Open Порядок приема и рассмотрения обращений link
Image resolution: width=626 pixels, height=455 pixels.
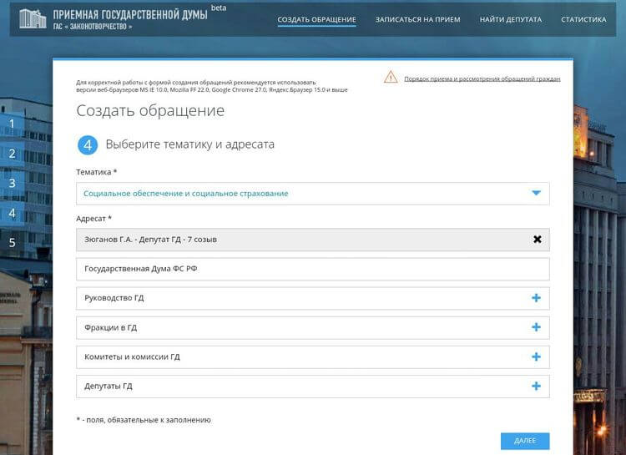pos(482,78)
